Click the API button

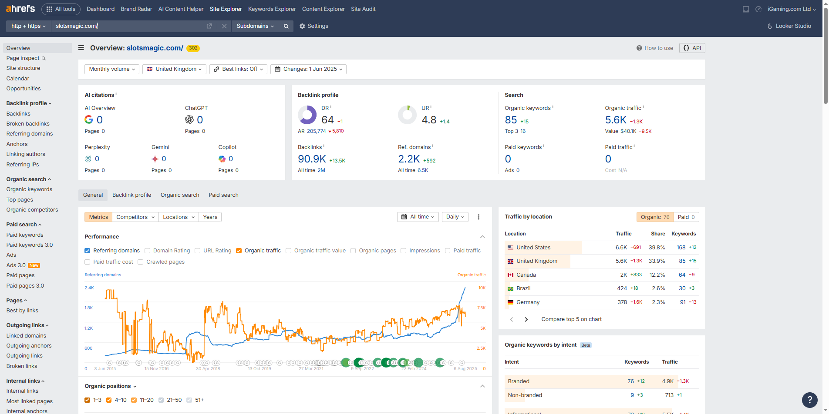[692, 48]
